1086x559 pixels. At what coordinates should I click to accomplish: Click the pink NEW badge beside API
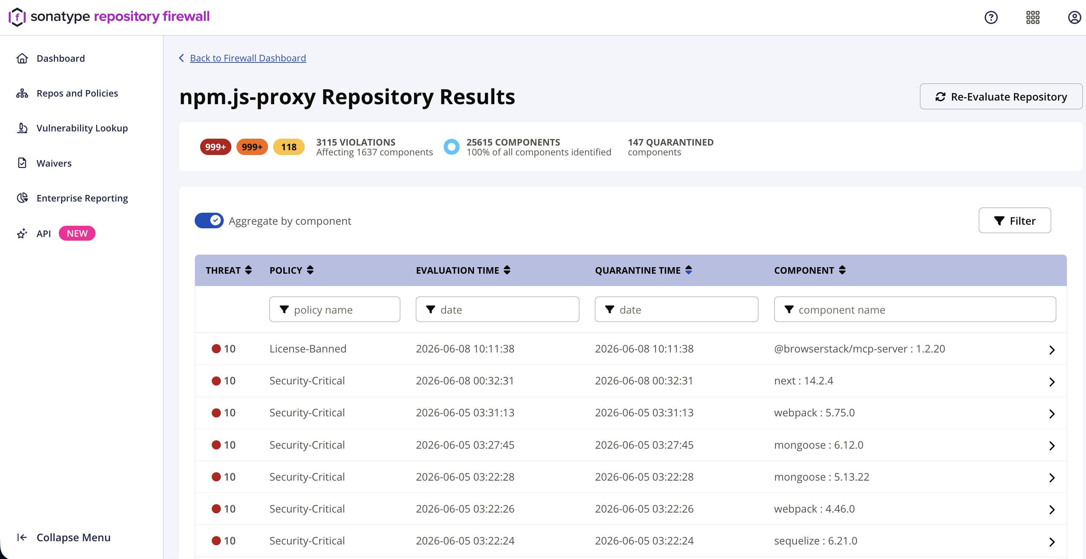(x=77, y=233)
